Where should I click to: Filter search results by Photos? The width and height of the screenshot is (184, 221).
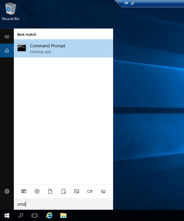[x=77, y=191]
